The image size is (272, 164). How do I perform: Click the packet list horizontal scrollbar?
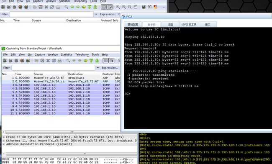(x=69, y=132)
